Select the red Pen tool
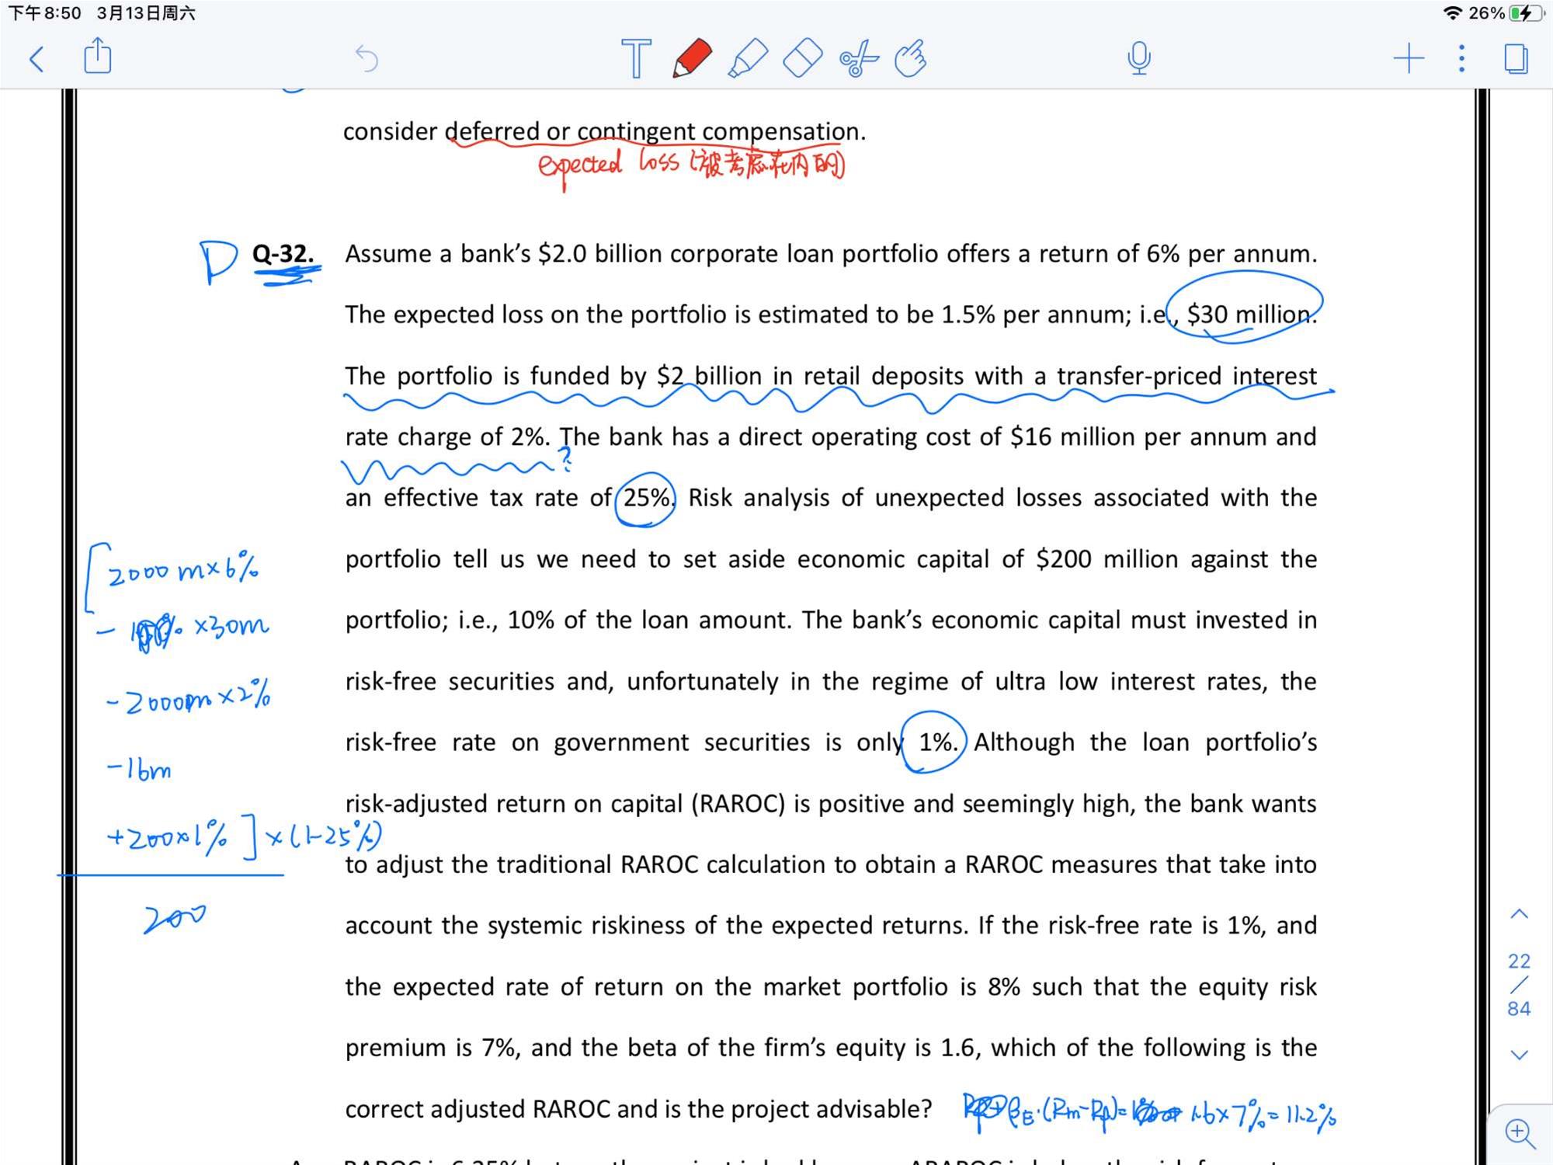 pos(691,58)
